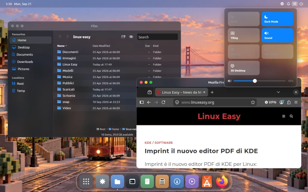The width and height of the screenshot is (308, 192).
Task: Launch Firefox from the dock
Action: [222, 181]
